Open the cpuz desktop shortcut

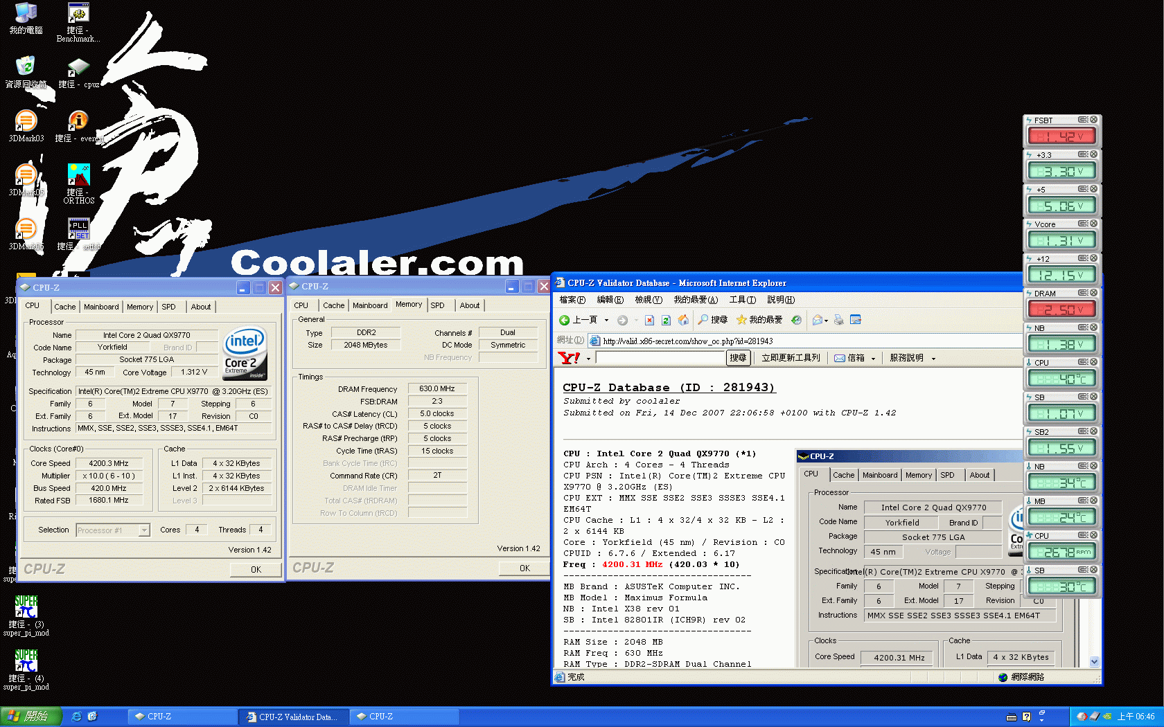point(78,73)
